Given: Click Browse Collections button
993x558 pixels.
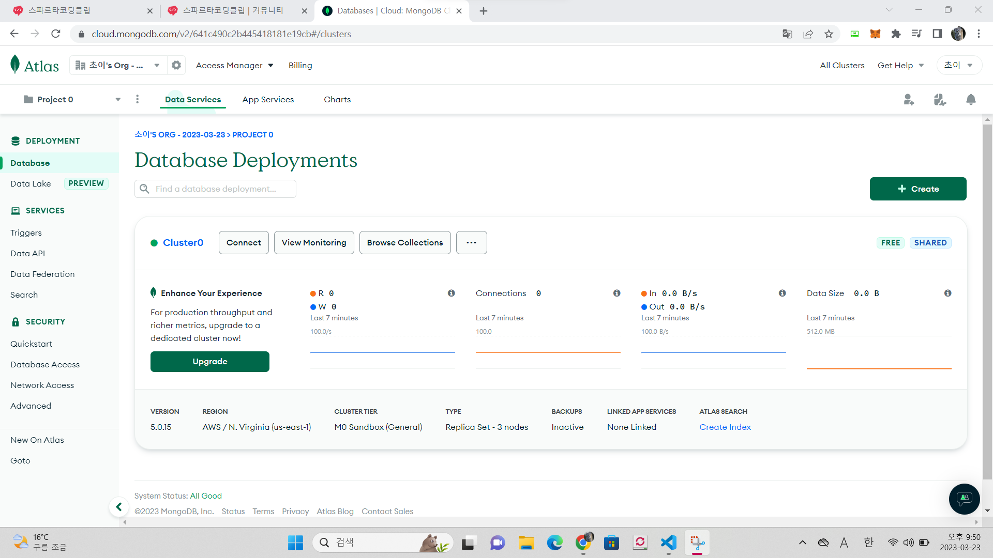Looking at the screenshot, I should pos(405,242).
